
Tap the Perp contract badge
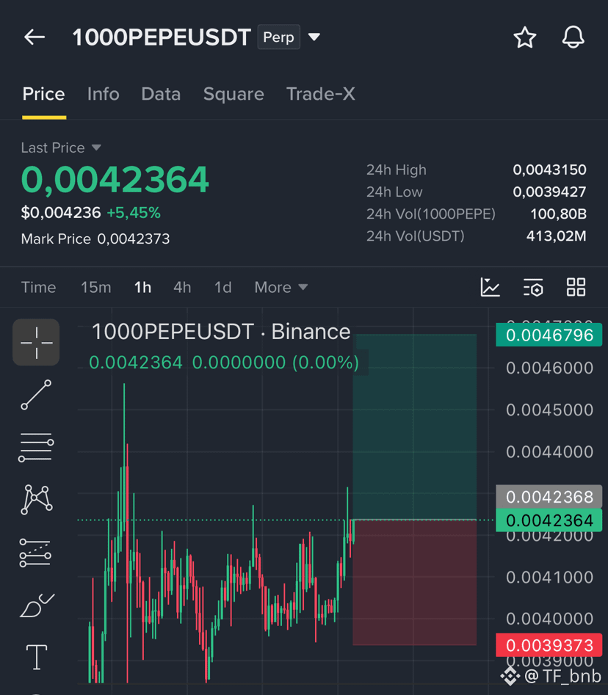coord(278,37)
